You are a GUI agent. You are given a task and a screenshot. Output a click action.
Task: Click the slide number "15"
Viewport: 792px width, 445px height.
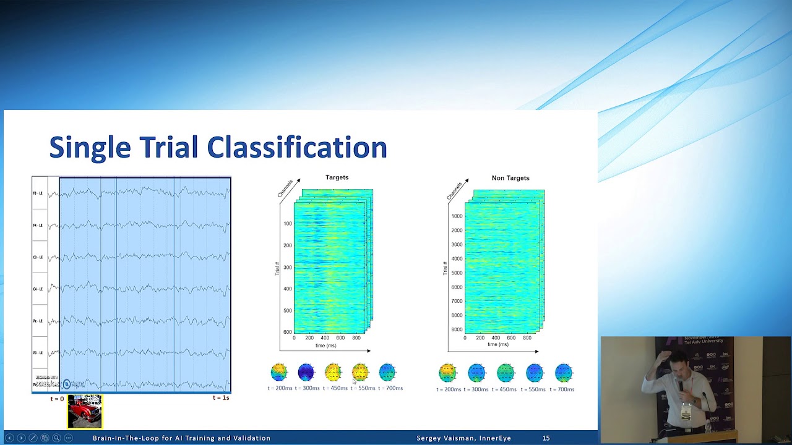[x=546, y=438]
